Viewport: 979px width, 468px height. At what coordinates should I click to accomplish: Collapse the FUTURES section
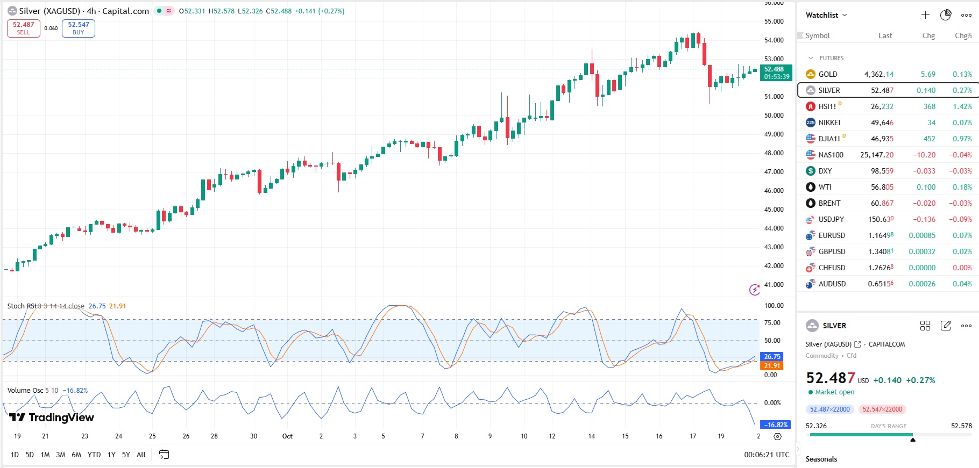811,58
